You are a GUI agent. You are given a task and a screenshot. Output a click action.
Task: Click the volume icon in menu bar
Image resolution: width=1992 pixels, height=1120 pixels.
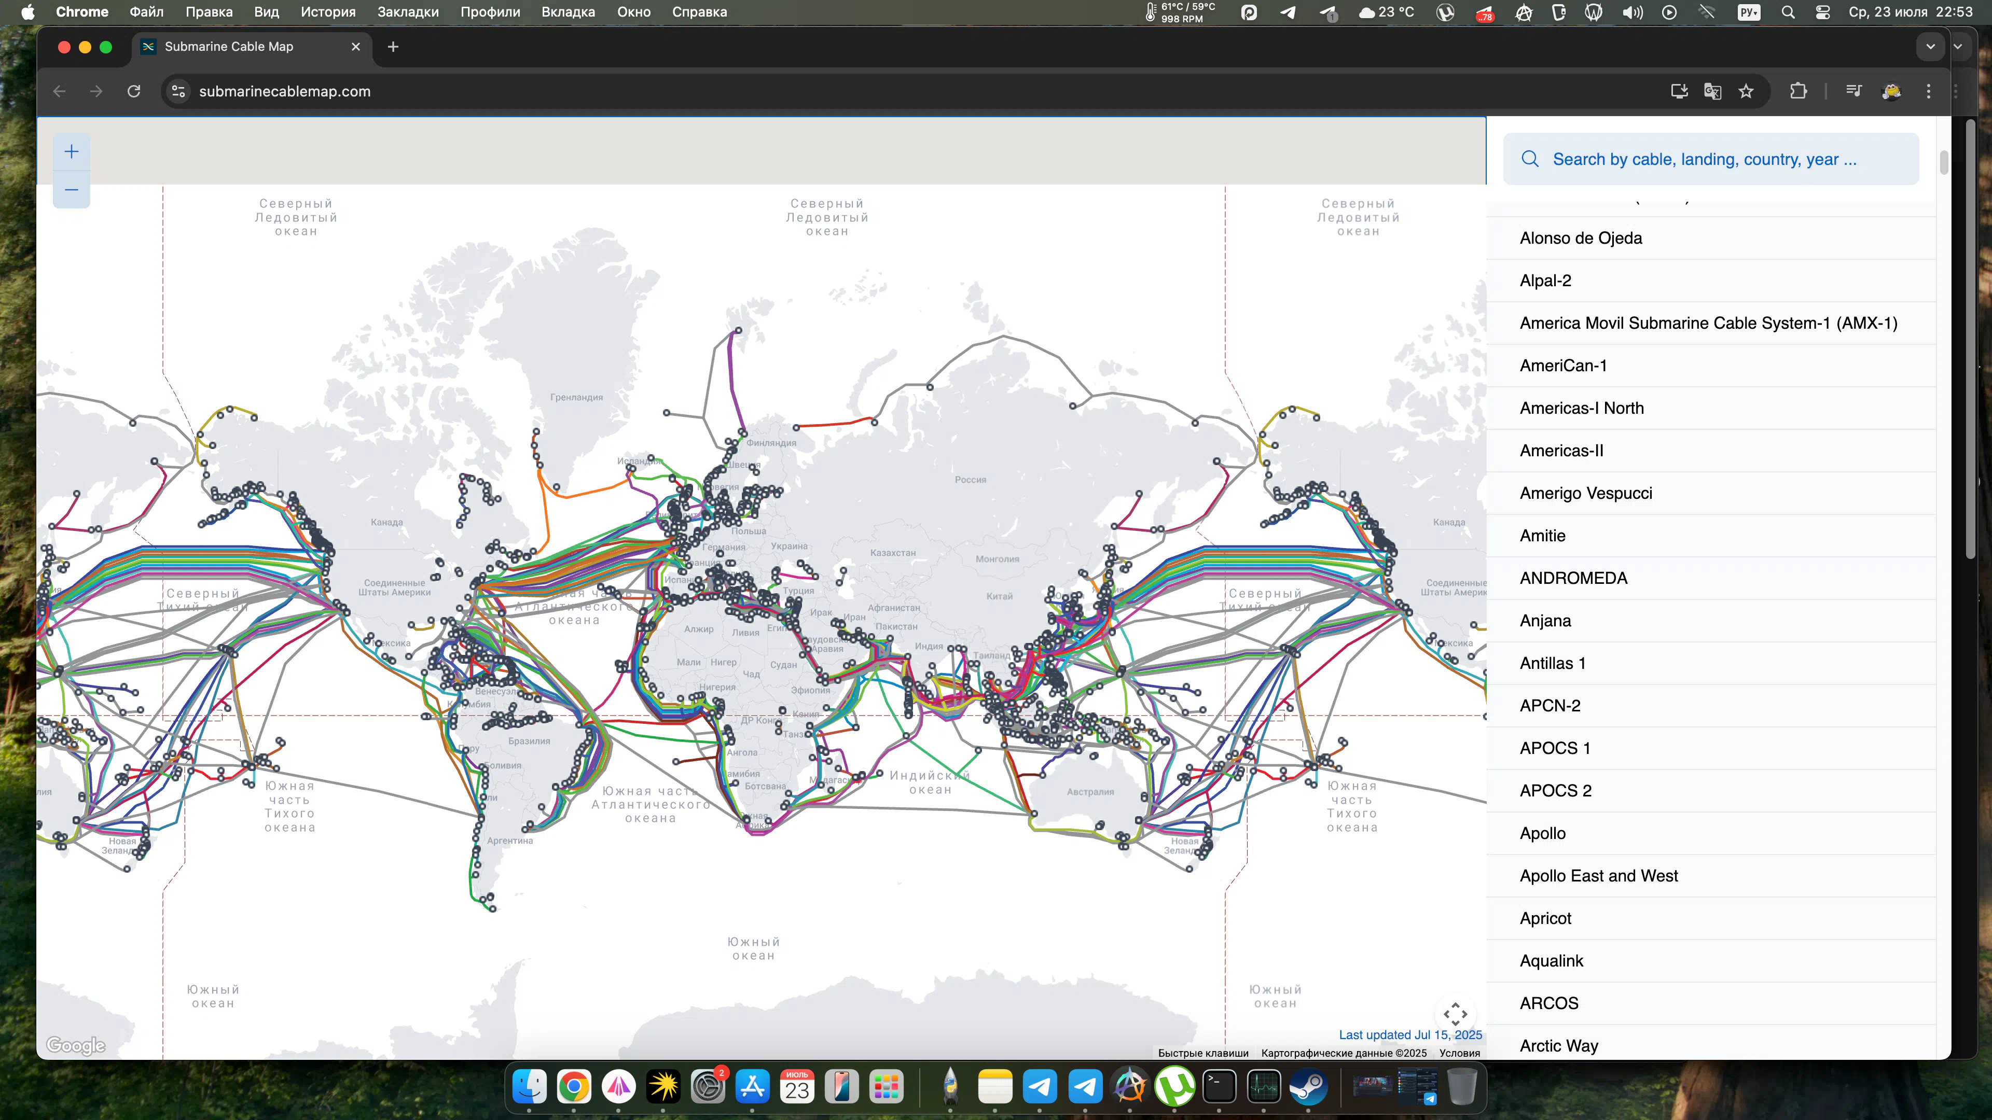[1633, 11]
